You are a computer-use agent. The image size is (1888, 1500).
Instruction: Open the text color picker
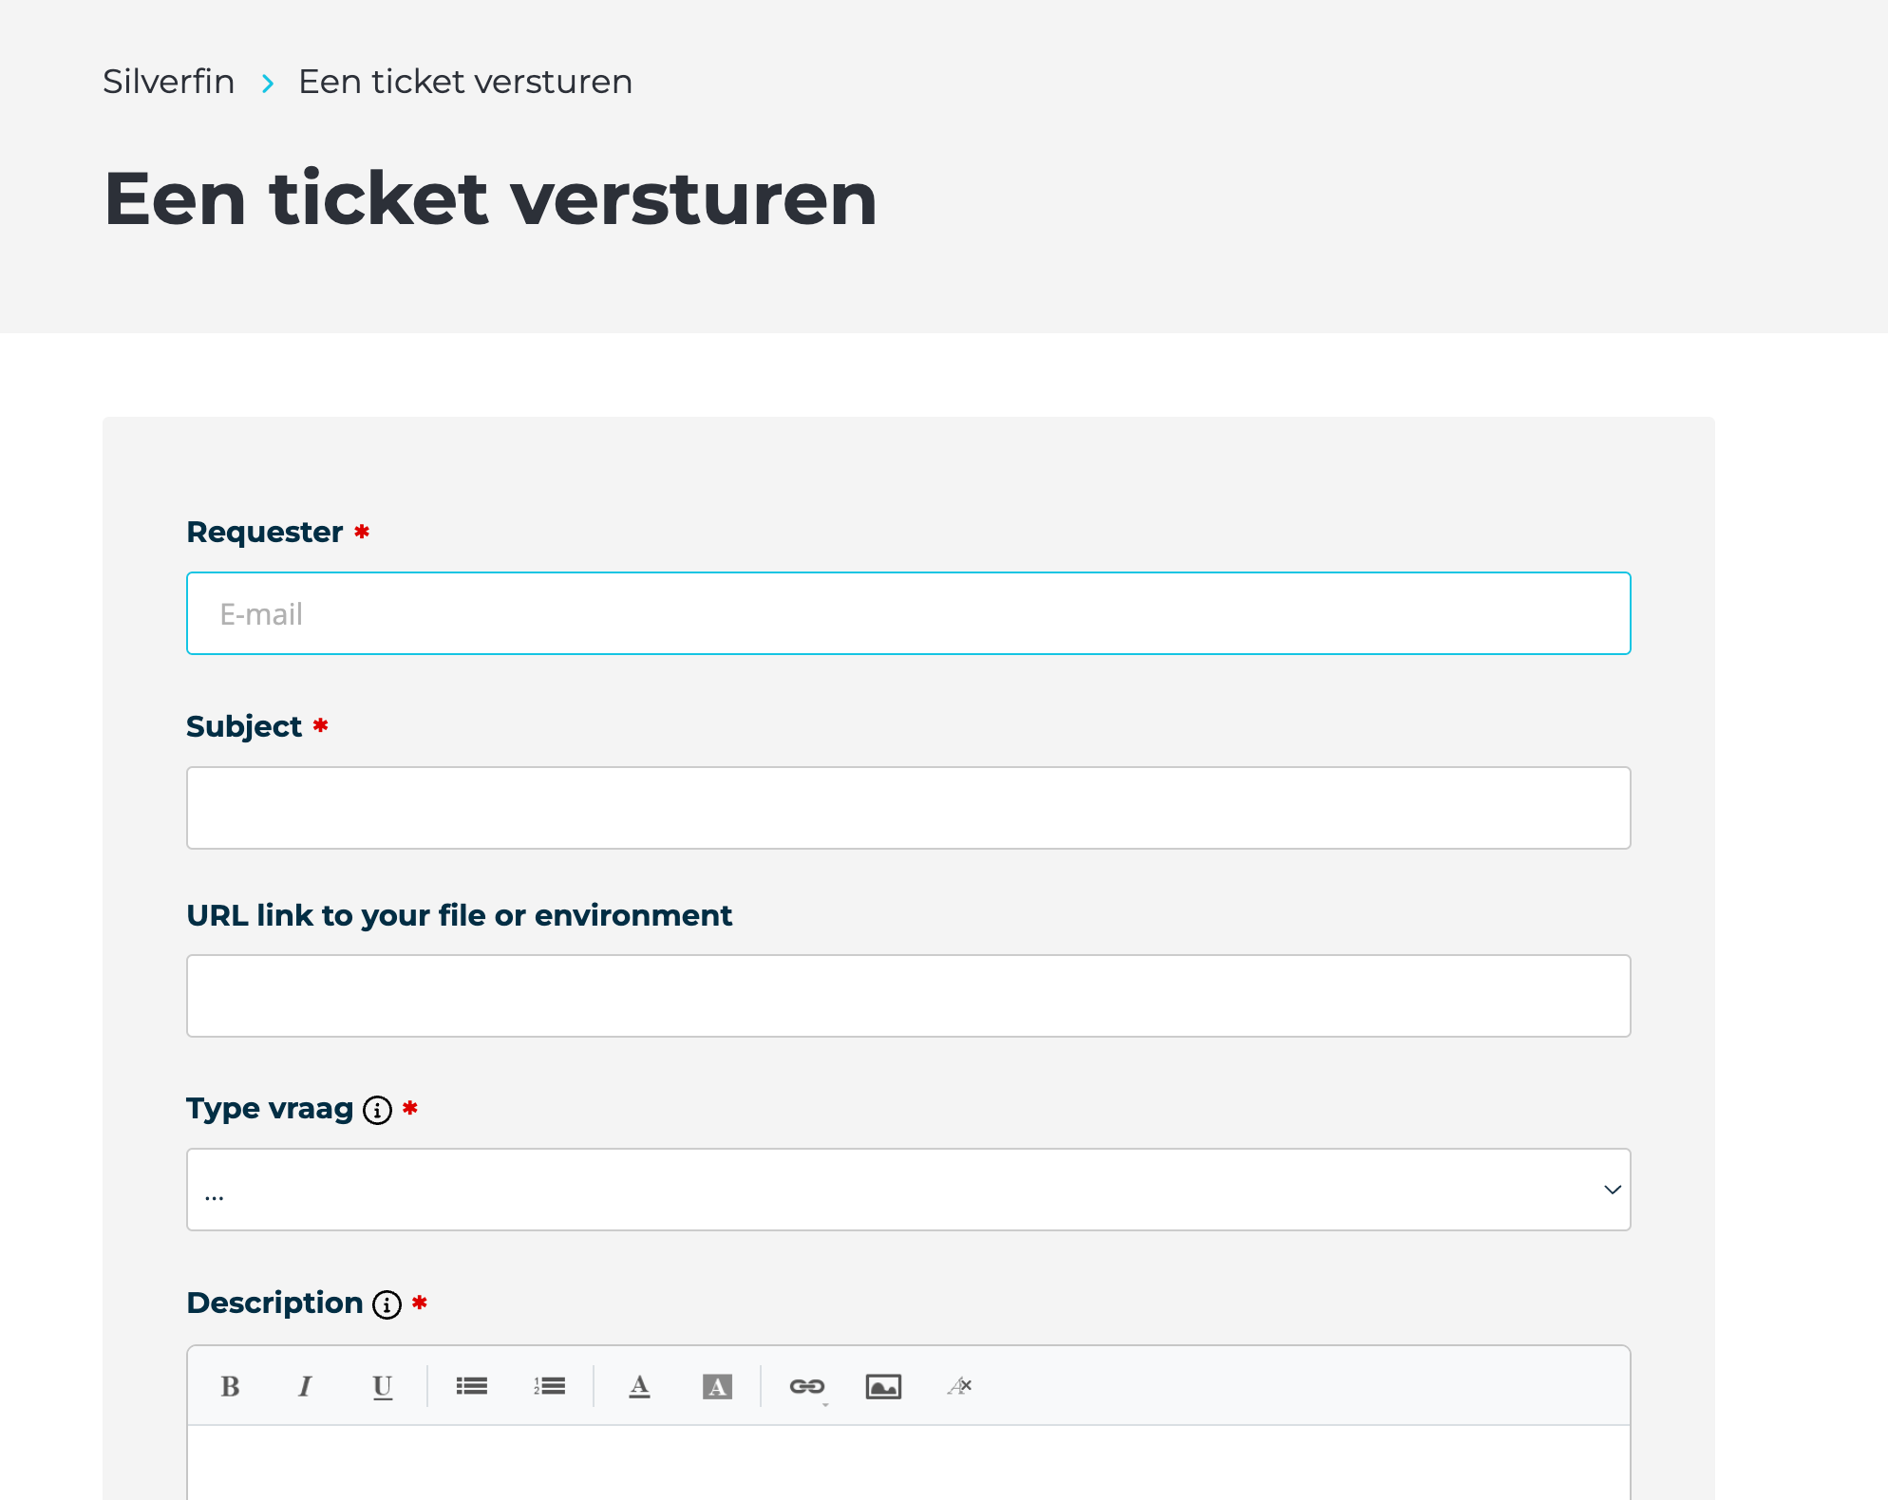tap(639, 1386)
